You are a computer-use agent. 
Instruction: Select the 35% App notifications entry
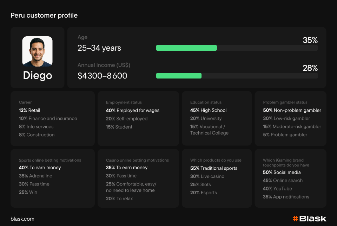[x=286, y=197]
